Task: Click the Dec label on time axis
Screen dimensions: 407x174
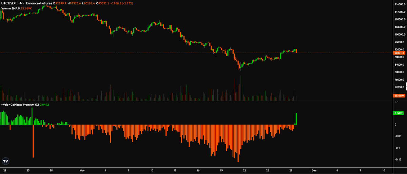Action: tap(314, 170)
